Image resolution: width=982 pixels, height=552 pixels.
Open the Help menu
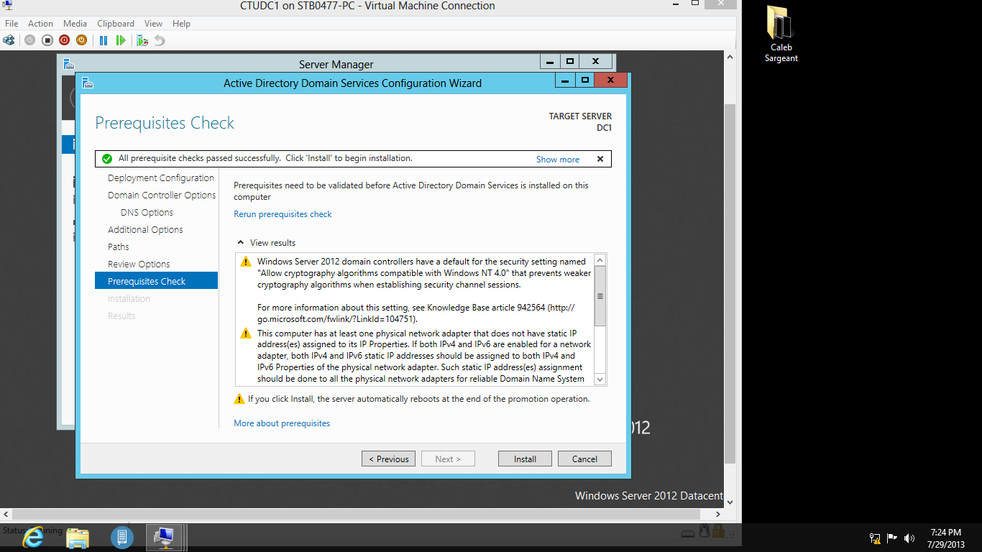pyautogui.click(x=181, y=24)
